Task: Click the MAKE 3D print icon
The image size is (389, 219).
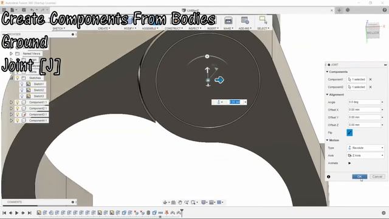Action: point(229,20)
